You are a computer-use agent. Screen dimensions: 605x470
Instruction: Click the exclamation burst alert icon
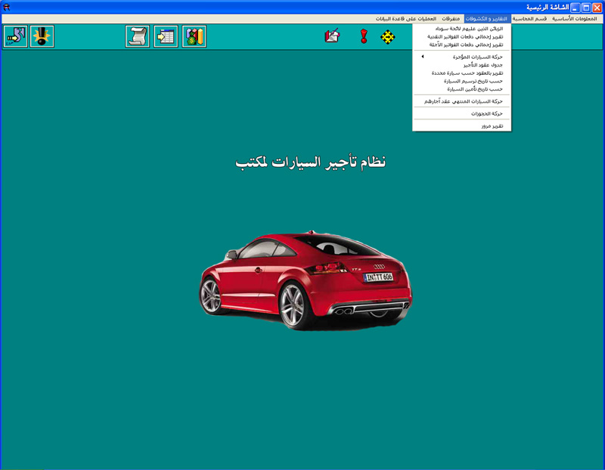pyautogui.click(x=42, y=36)
